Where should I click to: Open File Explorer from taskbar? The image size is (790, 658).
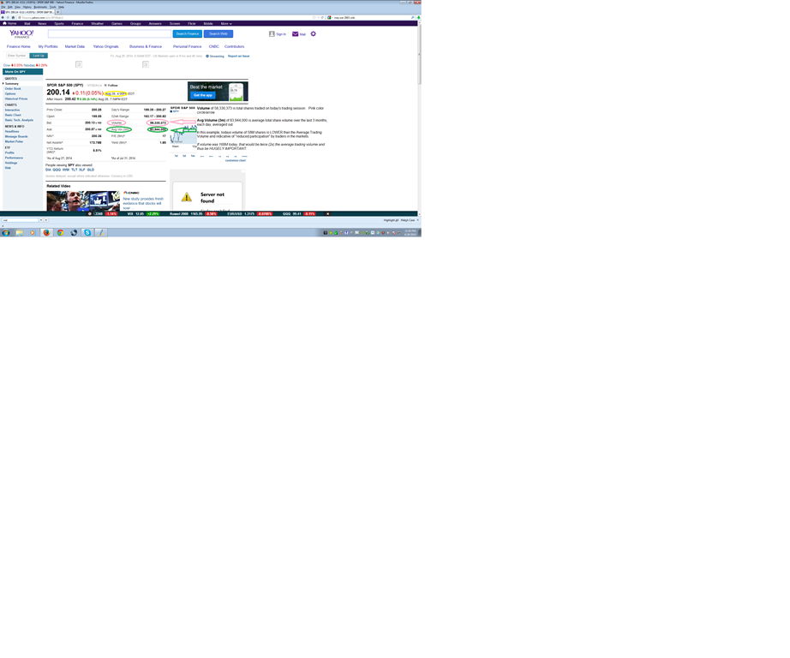(x=19, y=232)
